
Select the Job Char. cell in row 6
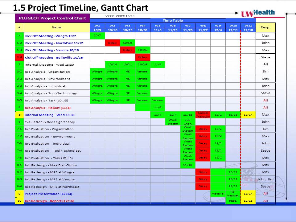coord(188,122)
